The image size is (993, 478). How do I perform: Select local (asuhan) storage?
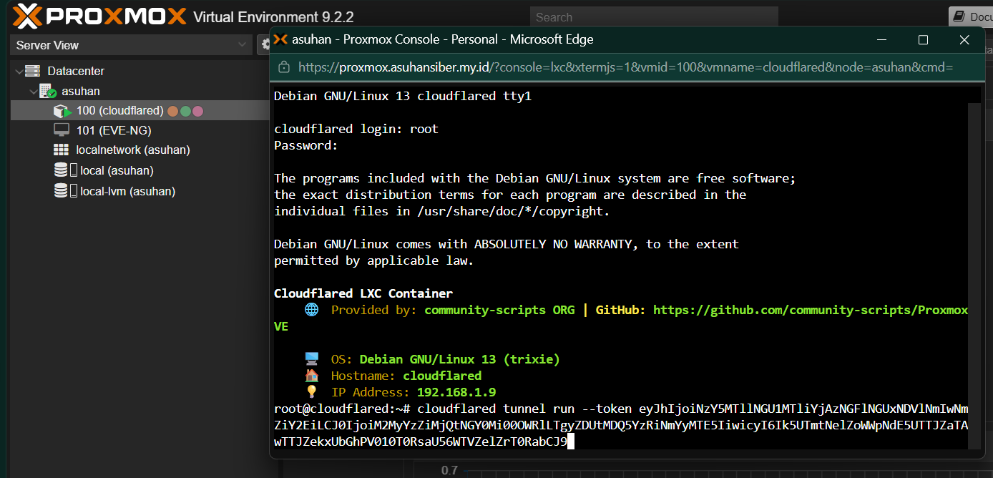pos(117,170)
